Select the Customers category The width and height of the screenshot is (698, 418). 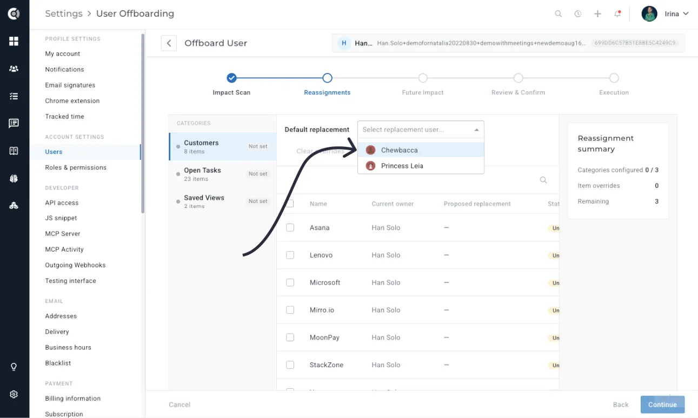coord(223,147)
